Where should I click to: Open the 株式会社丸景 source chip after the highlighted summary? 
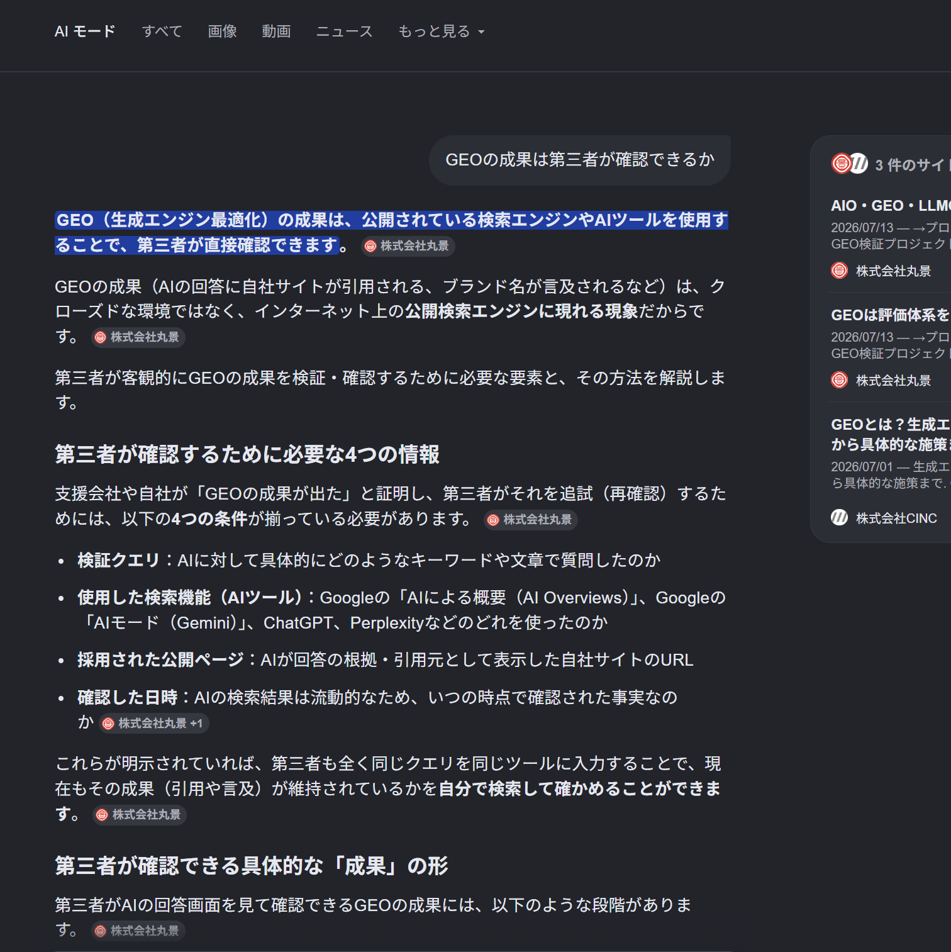(408, 246)
